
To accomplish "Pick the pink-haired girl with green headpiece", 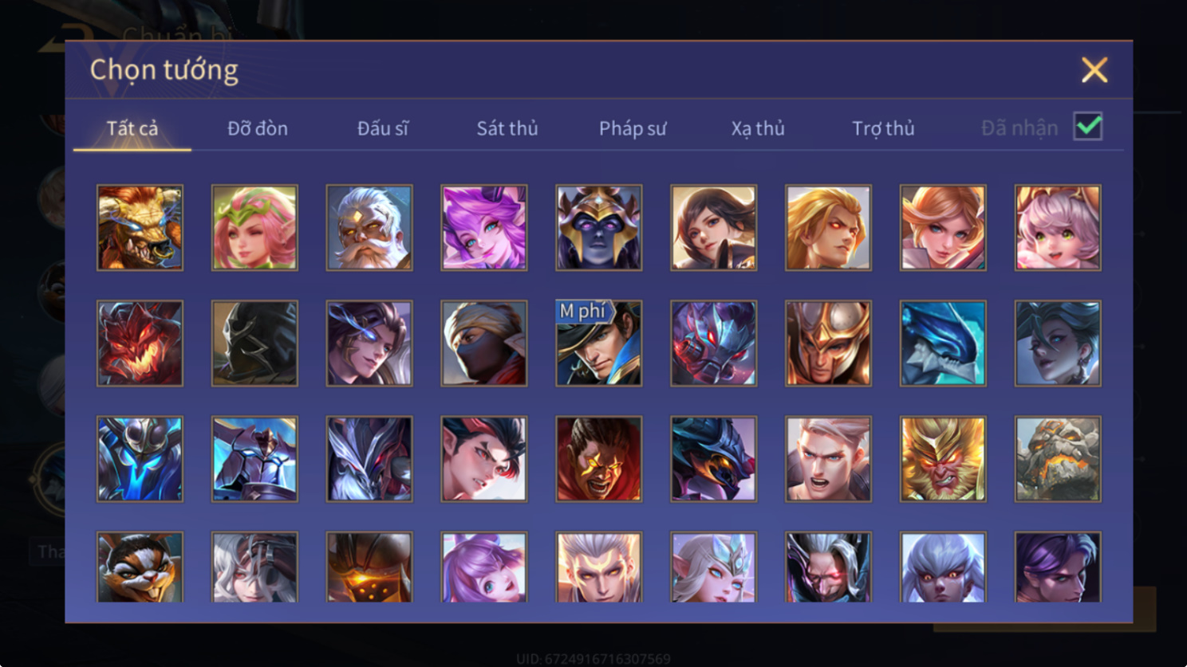I will (x=254, y=228).
